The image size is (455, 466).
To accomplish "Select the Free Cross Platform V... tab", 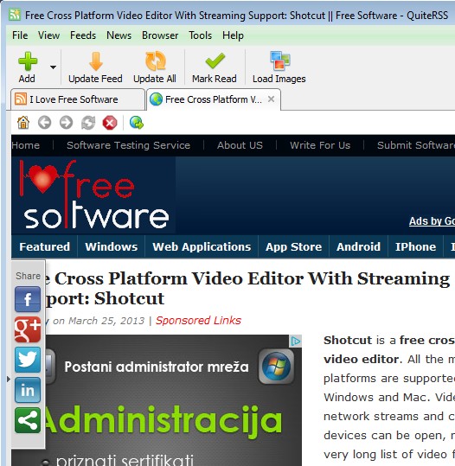I will [x=213, y=99].
